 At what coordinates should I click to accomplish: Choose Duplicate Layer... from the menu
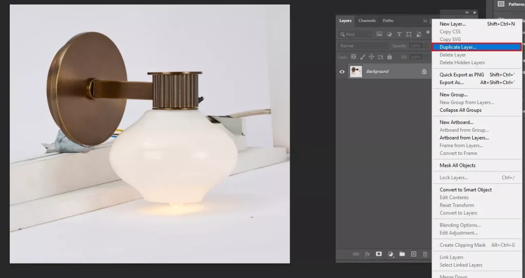pos(477,47)
